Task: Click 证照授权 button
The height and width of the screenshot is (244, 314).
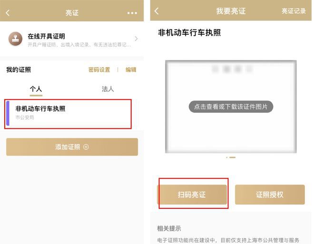Action: coord(270,195)
